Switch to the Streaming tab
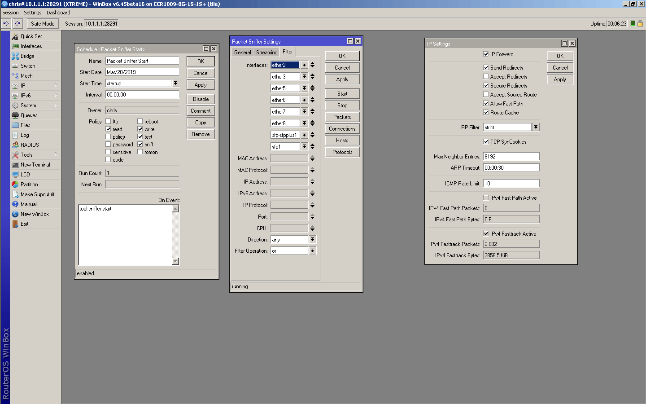The height and width of the screenshot is (404, 646). point(266,53)
